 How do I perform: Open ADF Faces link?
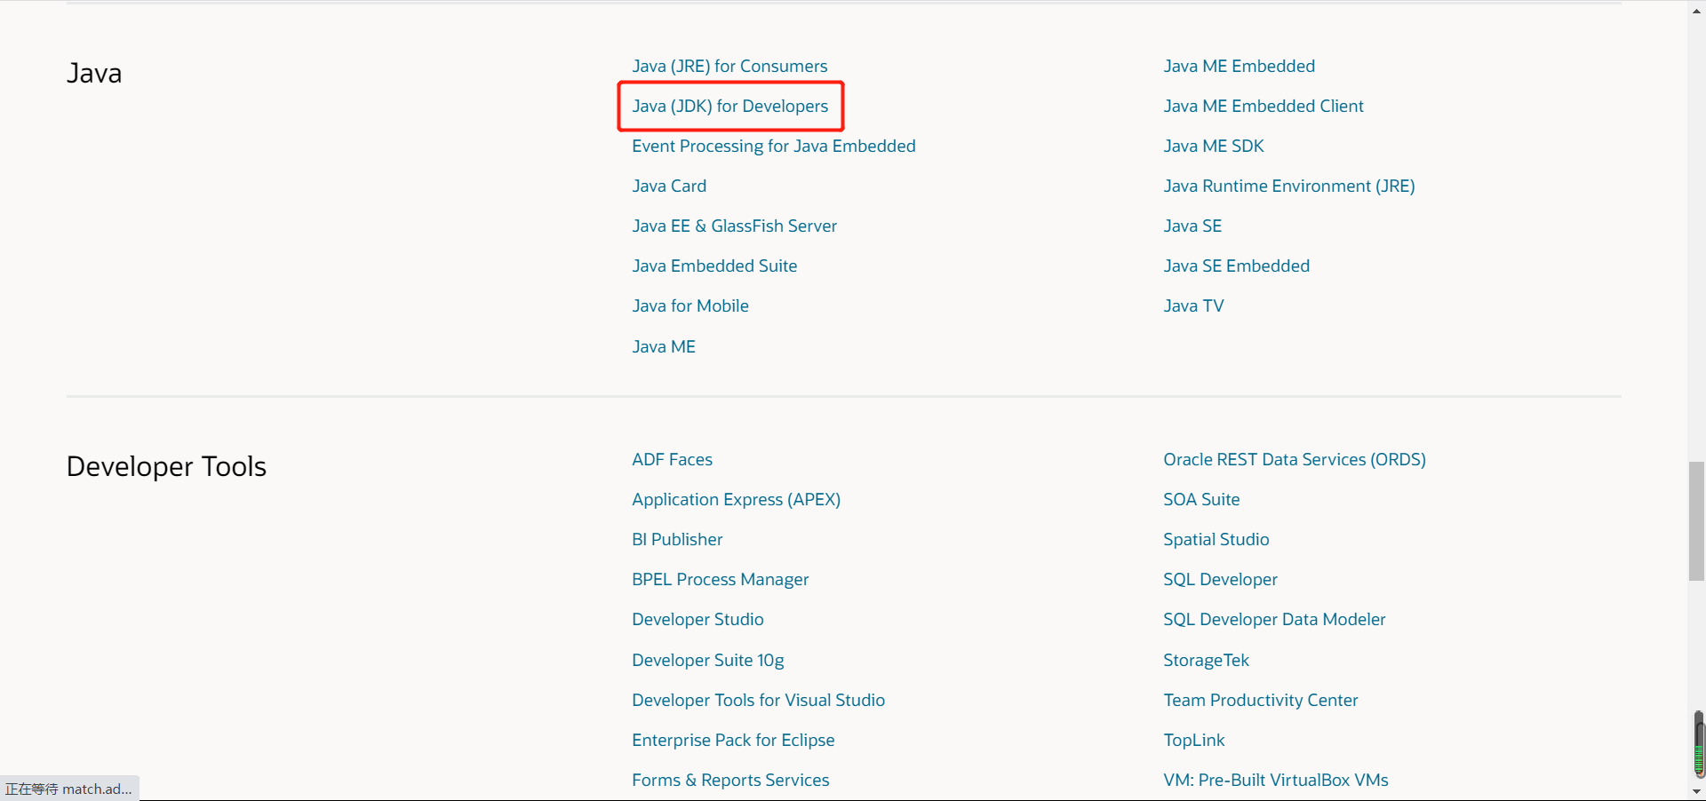click(x=673, y=460)
